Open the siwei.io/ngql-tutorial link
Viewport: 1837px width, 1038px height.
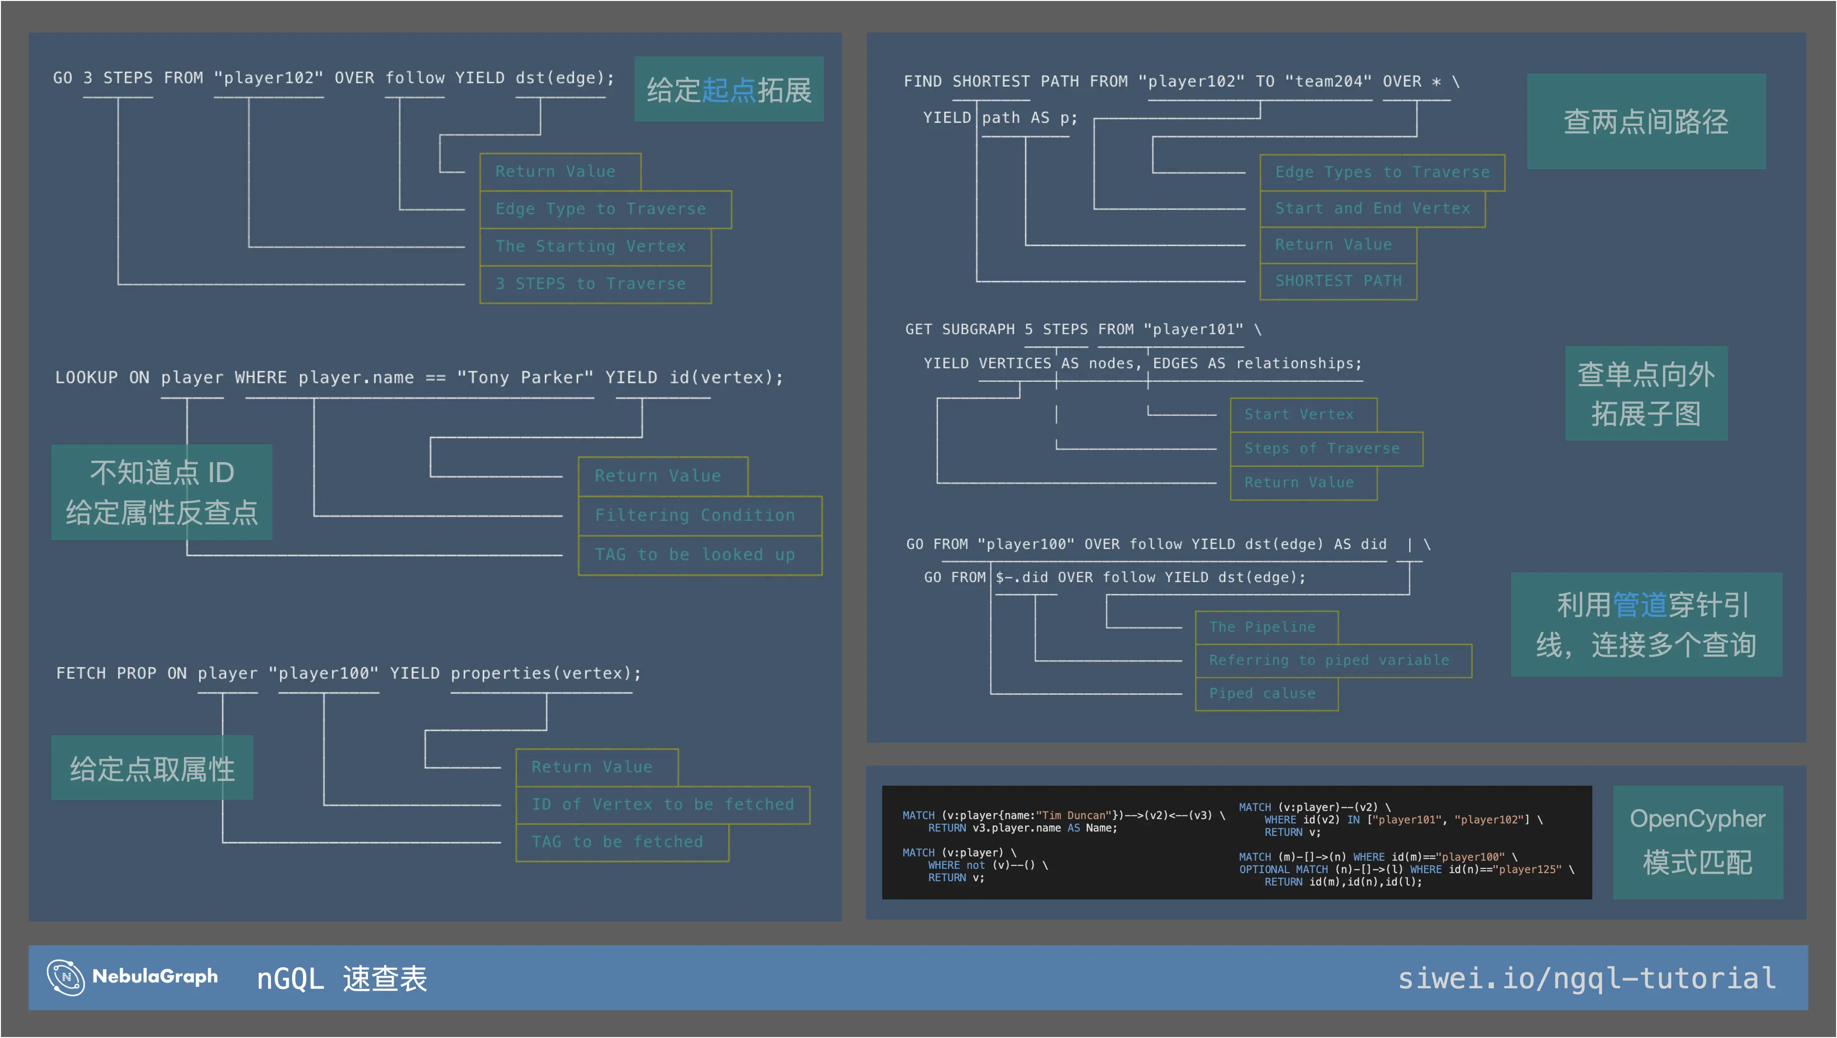click(x=1586, y=978)
